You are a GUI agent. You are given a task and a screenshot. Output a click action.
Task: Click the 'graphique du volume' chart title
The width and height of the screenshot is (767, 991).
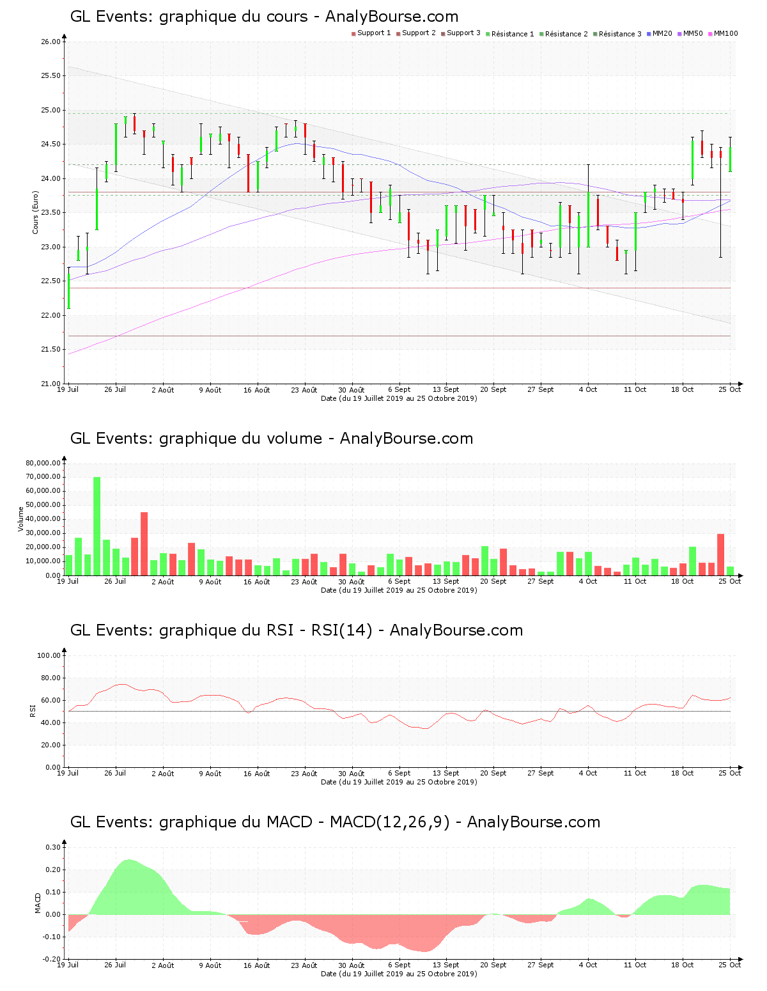click(x=272, y=439)
